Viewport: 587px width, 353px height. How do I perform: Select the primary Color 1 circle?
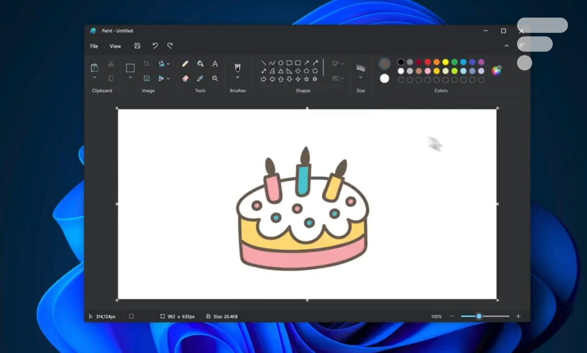point(384,64)
